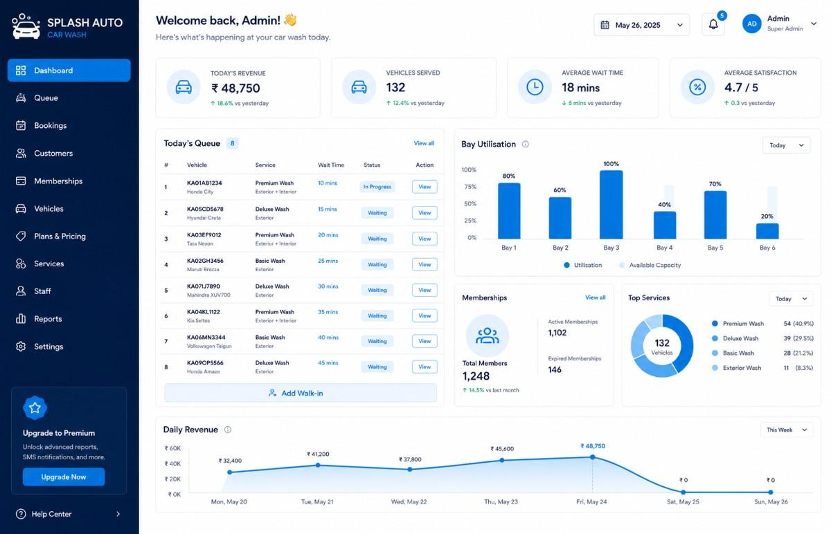Click the Vehicles Served car icon
This screenshot has width=831, height=534.
click(x=359, y=88)
